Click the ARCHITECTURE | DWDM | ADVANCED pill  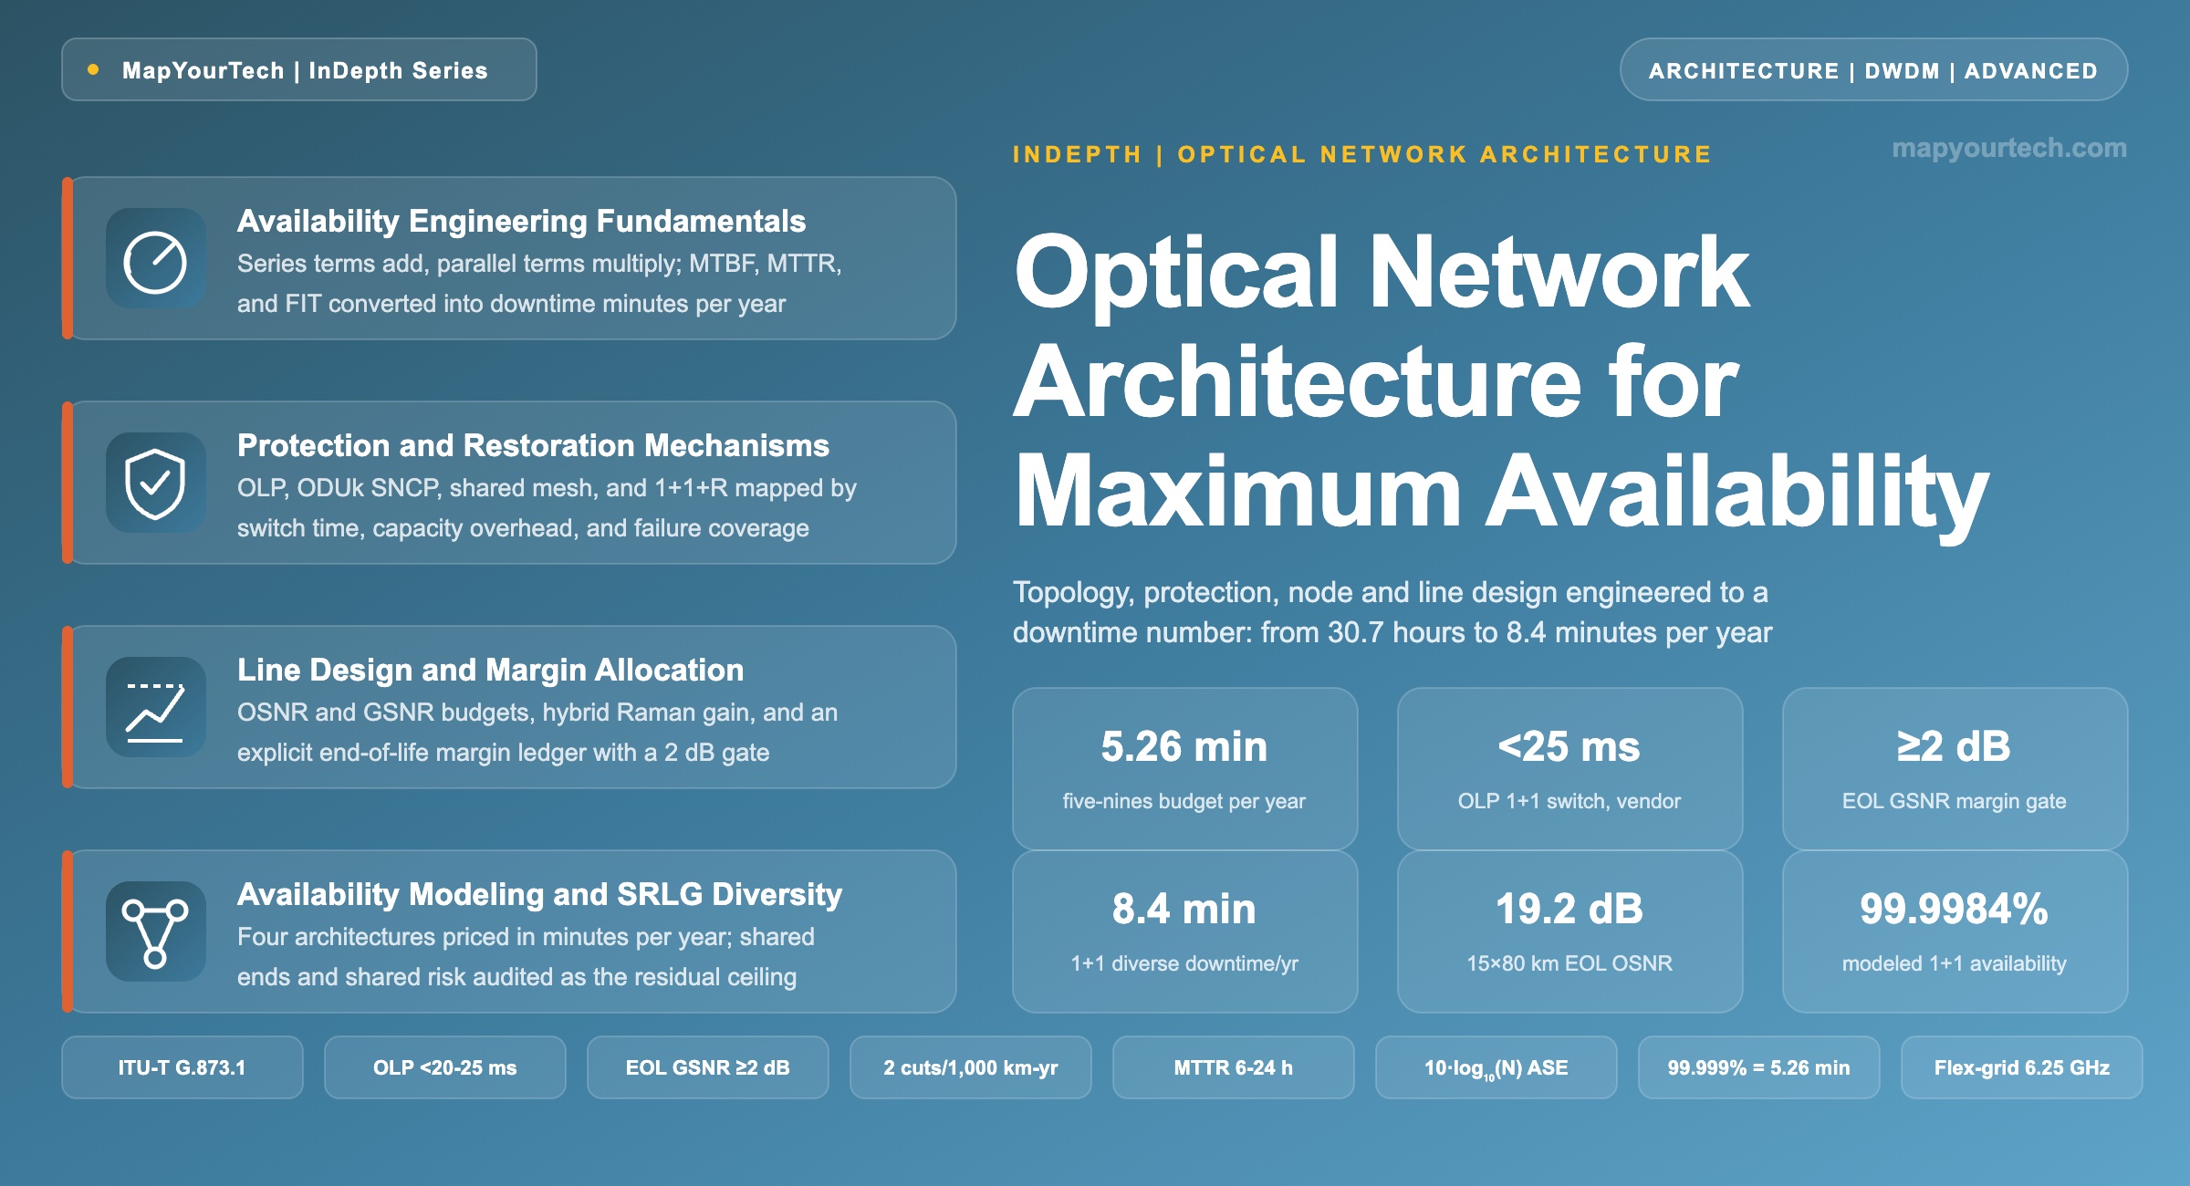pyautogui.click(x=1873, y=69)
